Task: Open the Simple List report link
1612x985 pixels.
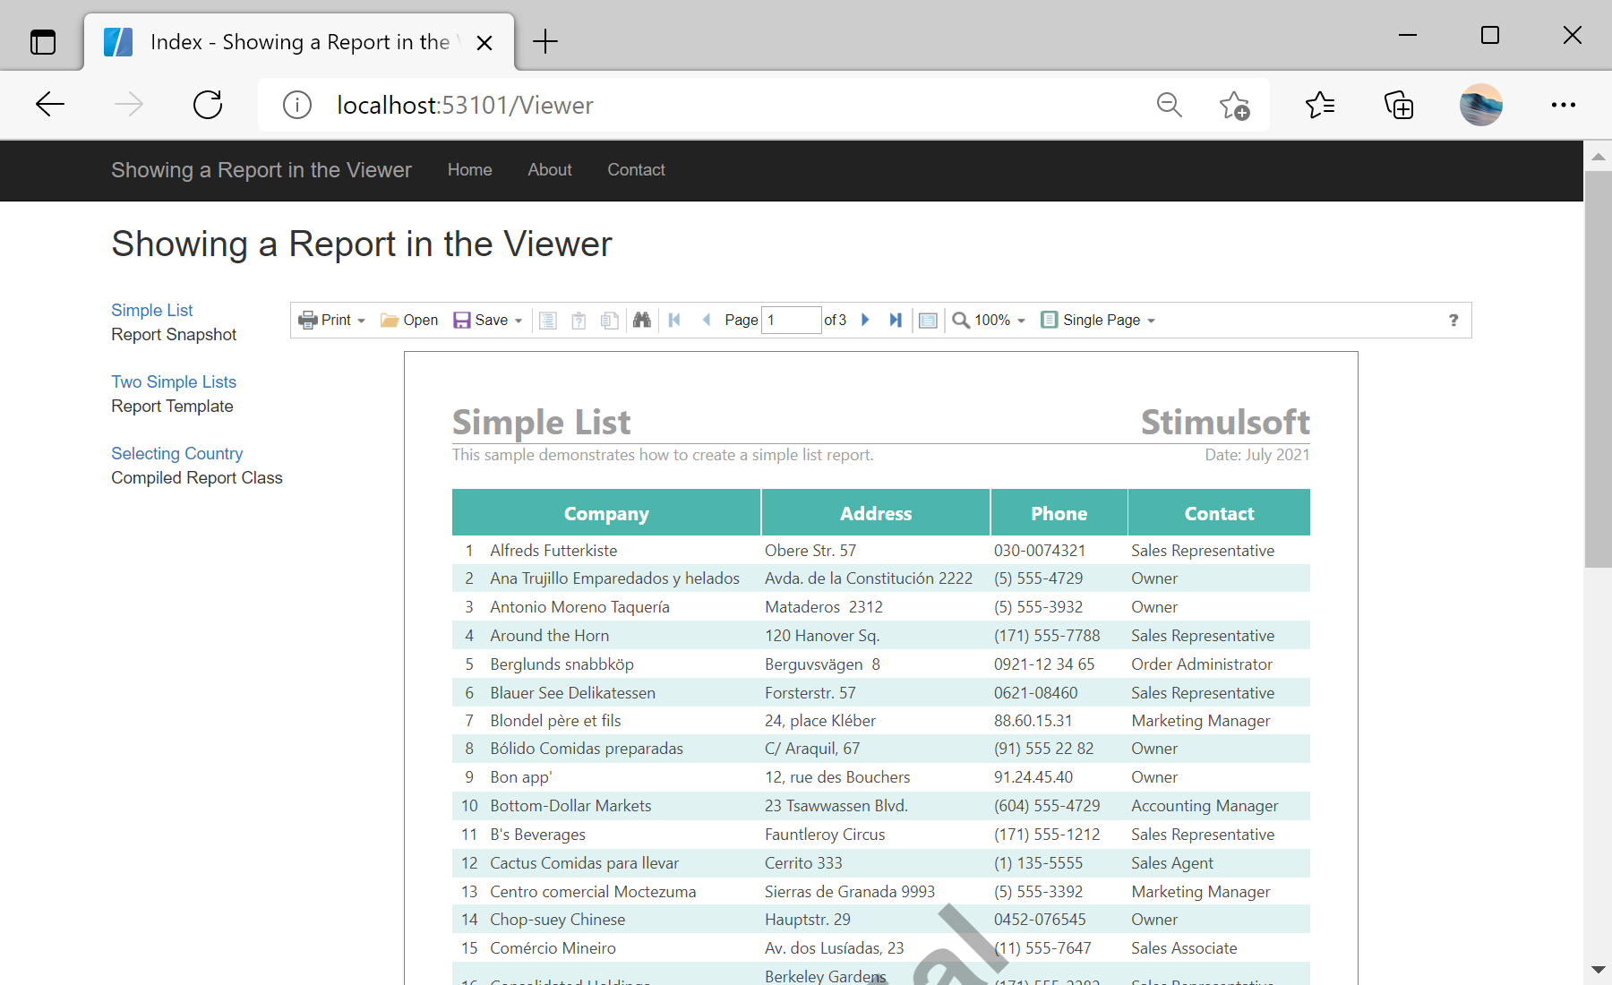Action: pos(151,310)
